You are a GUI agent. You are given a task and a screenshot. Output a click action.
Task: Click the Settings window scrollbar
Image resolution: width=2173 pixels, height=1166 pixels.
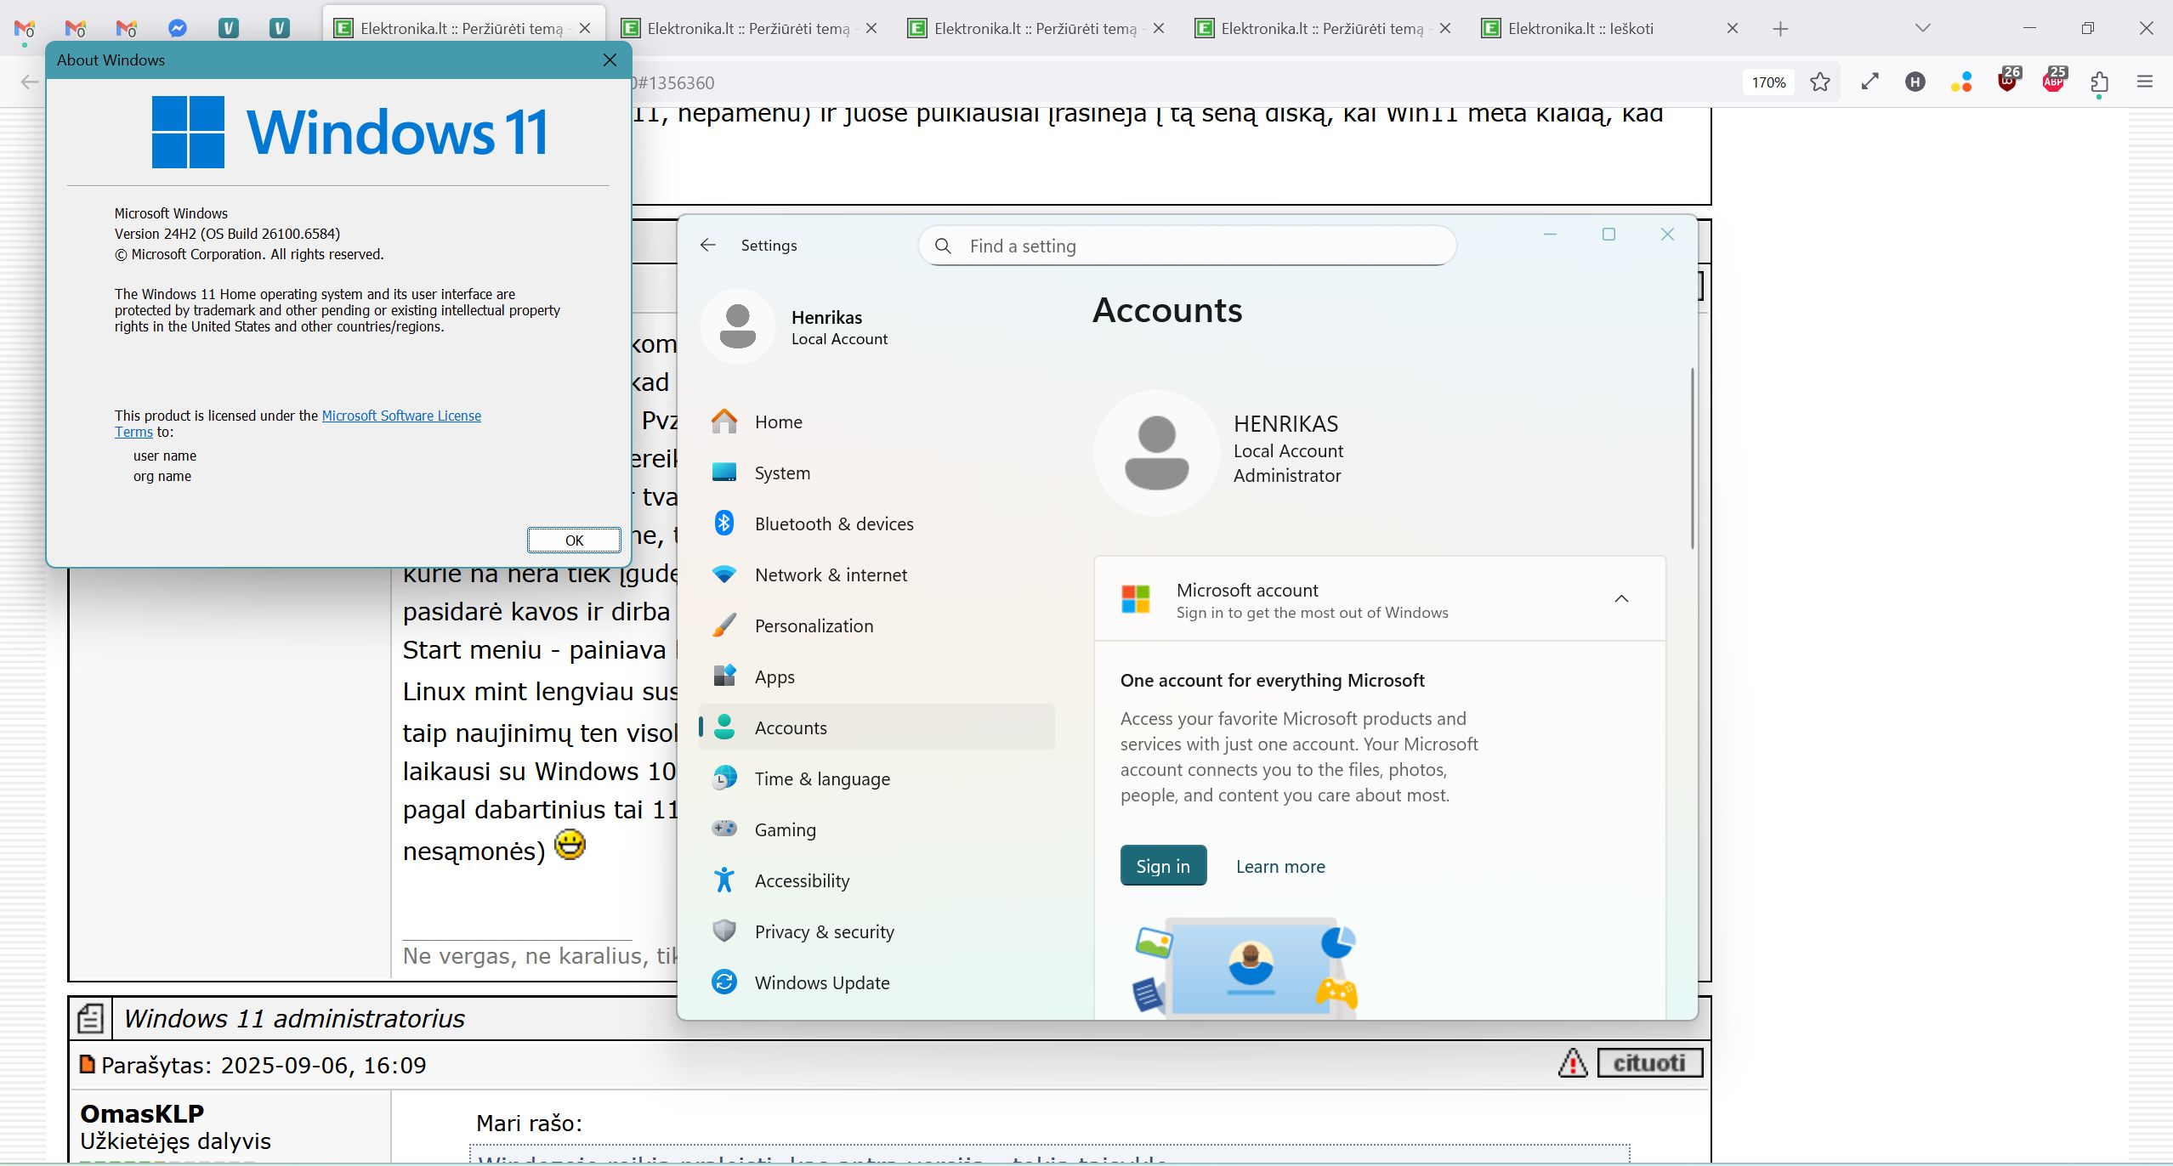click(x=1692, y=459)
